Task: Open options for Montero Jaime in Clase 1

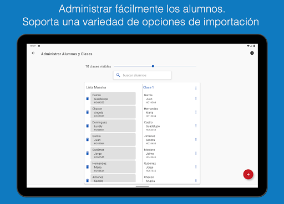Action: [196, 153]
